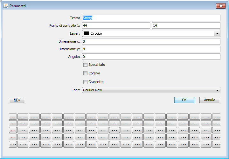Open the Layer dropdown arrow
The height and width of the screenshot is (159, 229).
tap(217, 34)
